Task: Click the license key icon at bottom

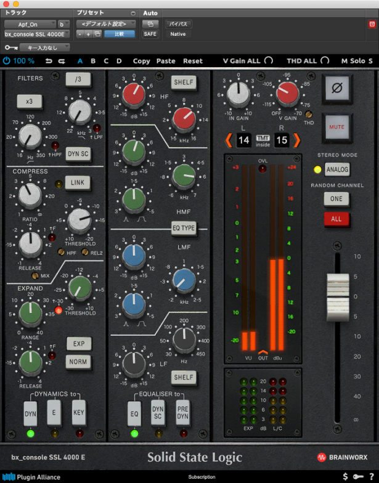Action: tap(358, 477)
